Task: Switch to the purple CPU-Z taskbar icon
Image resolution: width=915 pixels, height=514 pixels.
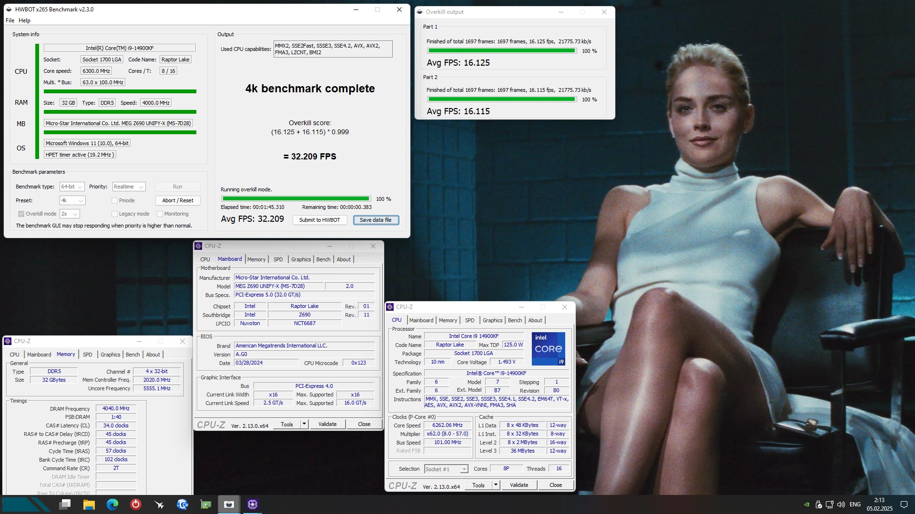Action: click(253, 504)
